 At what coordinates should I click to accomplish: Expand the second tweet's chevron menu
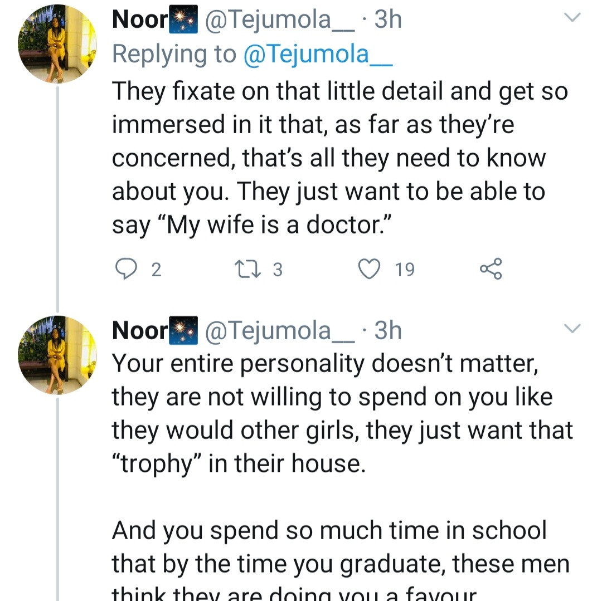click(x=572, y=329)
